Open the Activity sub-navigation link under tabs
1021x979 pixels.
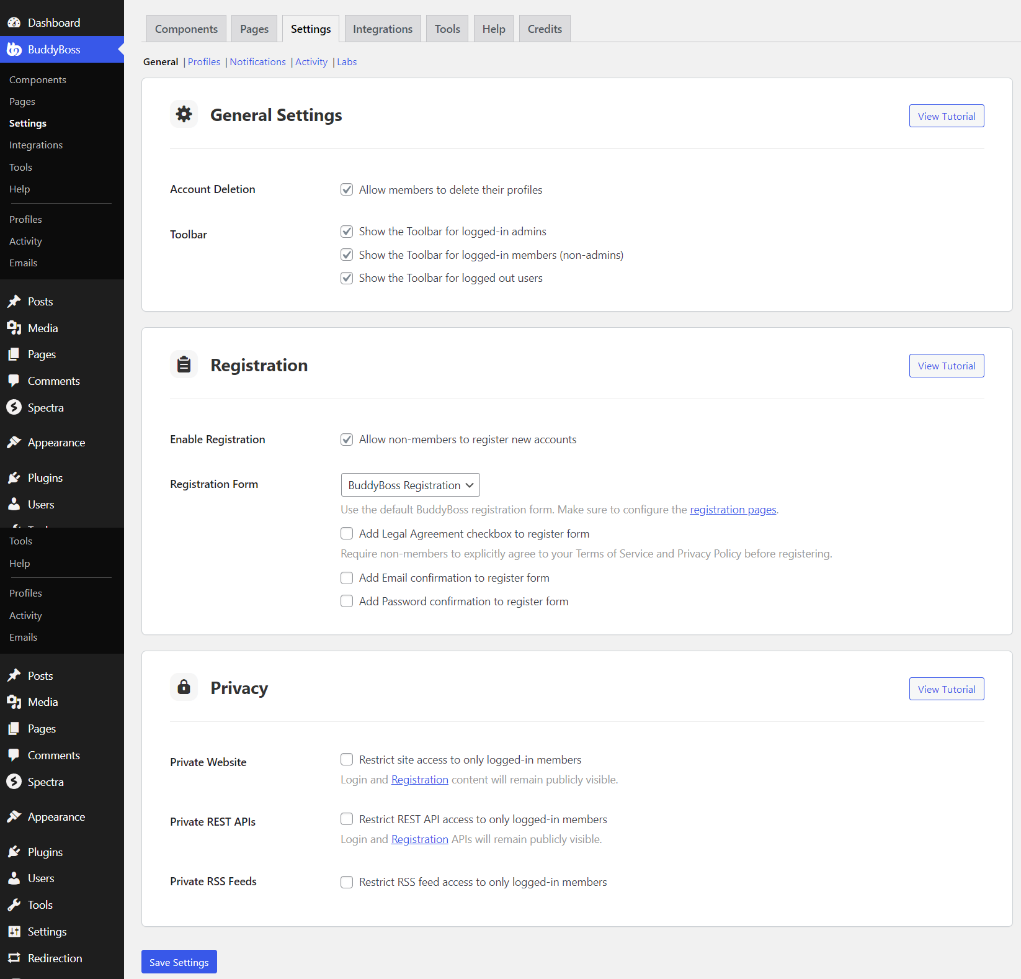(311, 62)
